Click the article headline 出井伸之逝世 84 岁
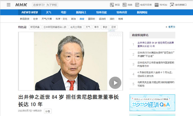Viewport: 193px width, 116px height. point(68,101)
